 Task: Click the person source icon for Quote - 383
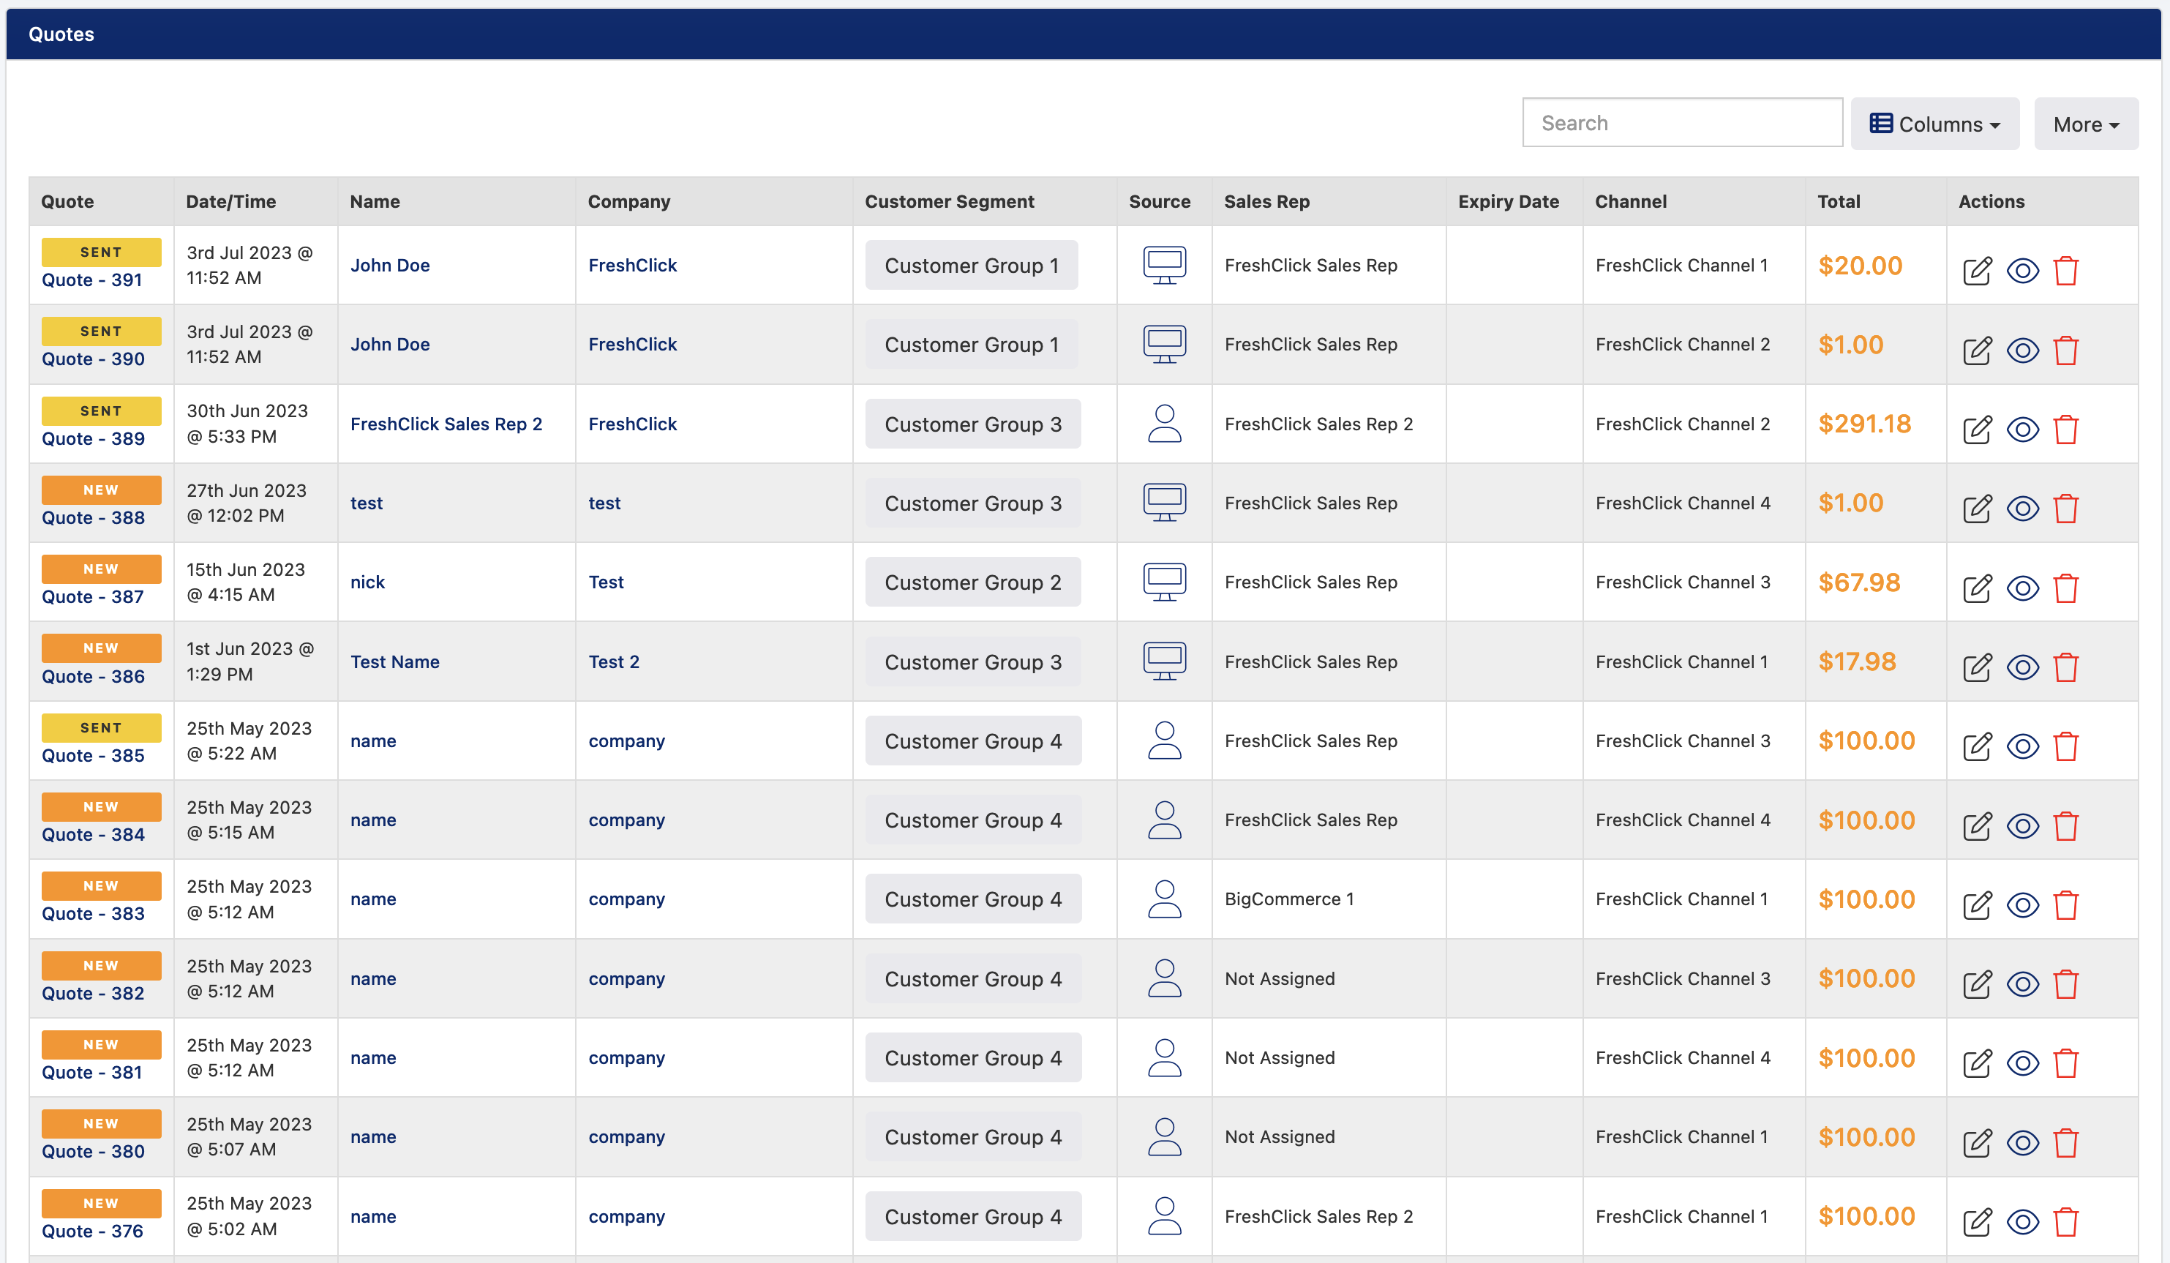click(1164, 899)
